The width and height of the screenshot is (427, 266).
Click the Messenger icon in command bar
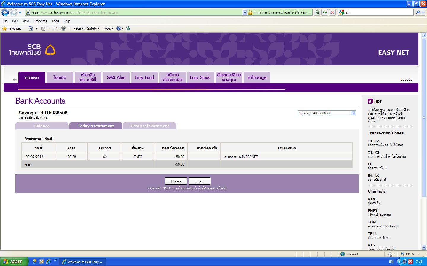[128, 28]
